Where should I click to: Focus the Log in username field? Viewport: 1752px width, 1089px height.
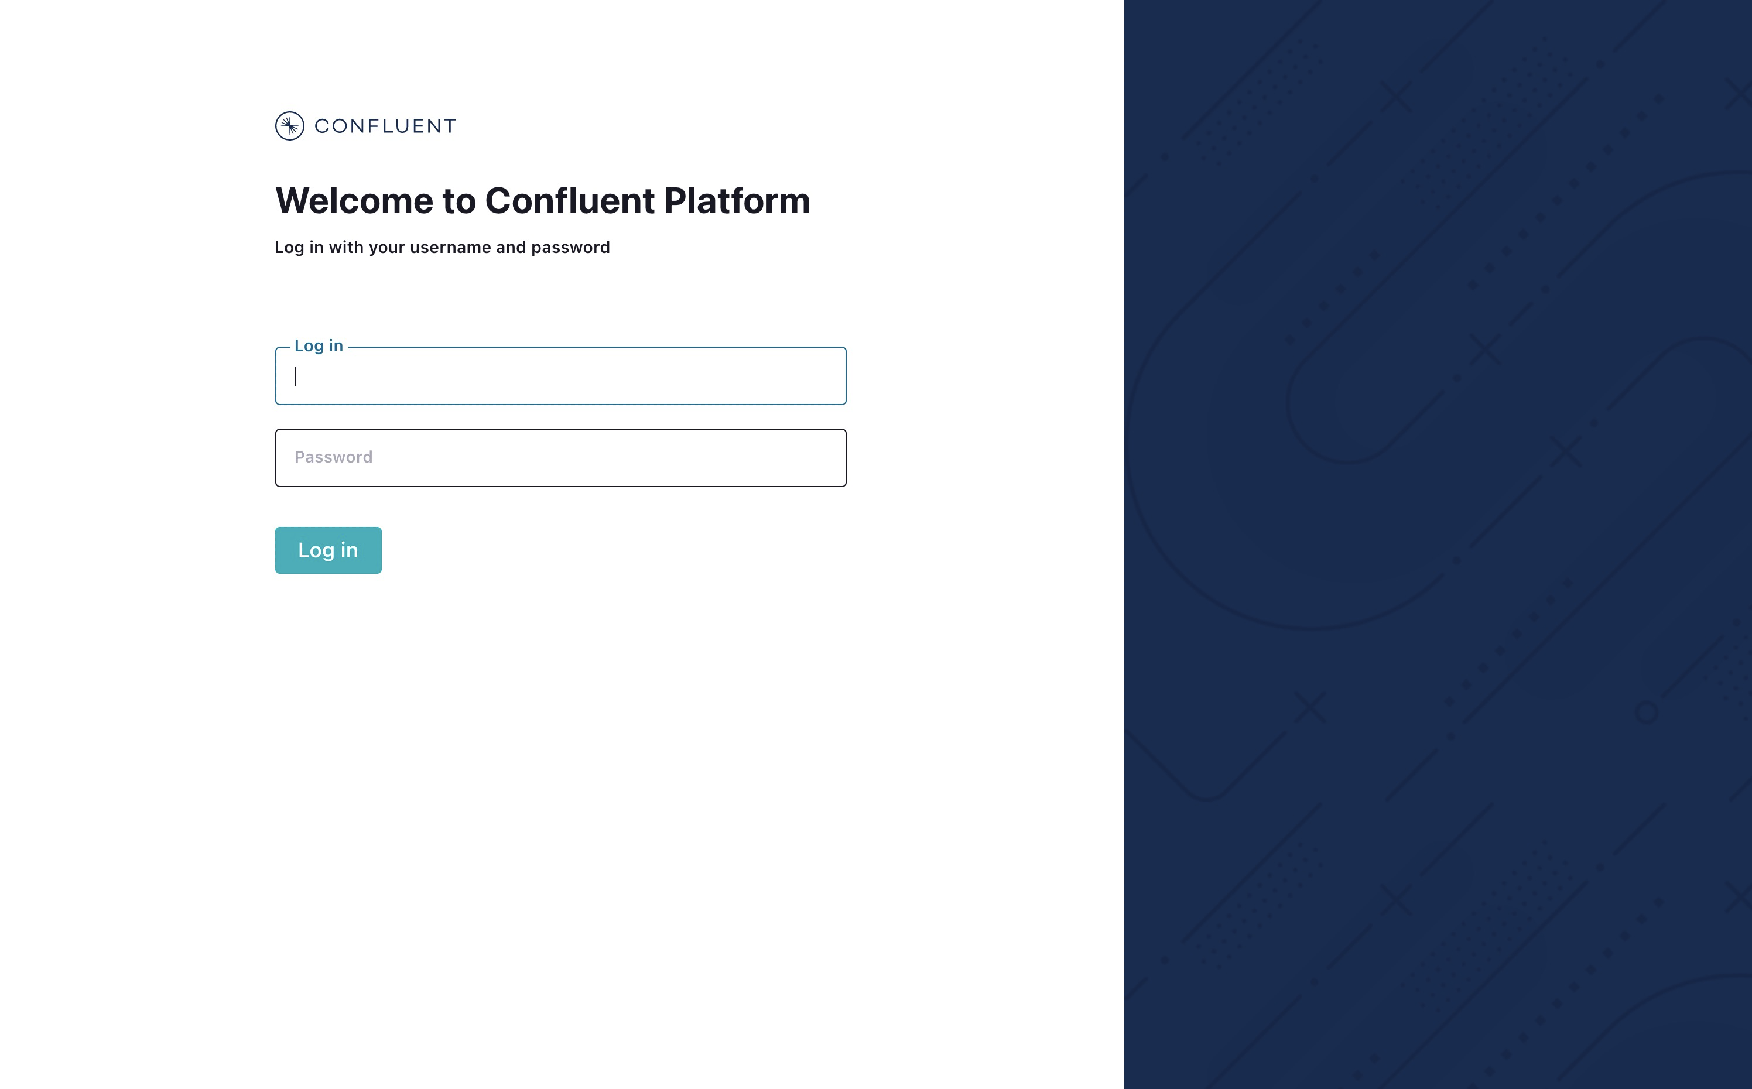(x=560, y=376)
